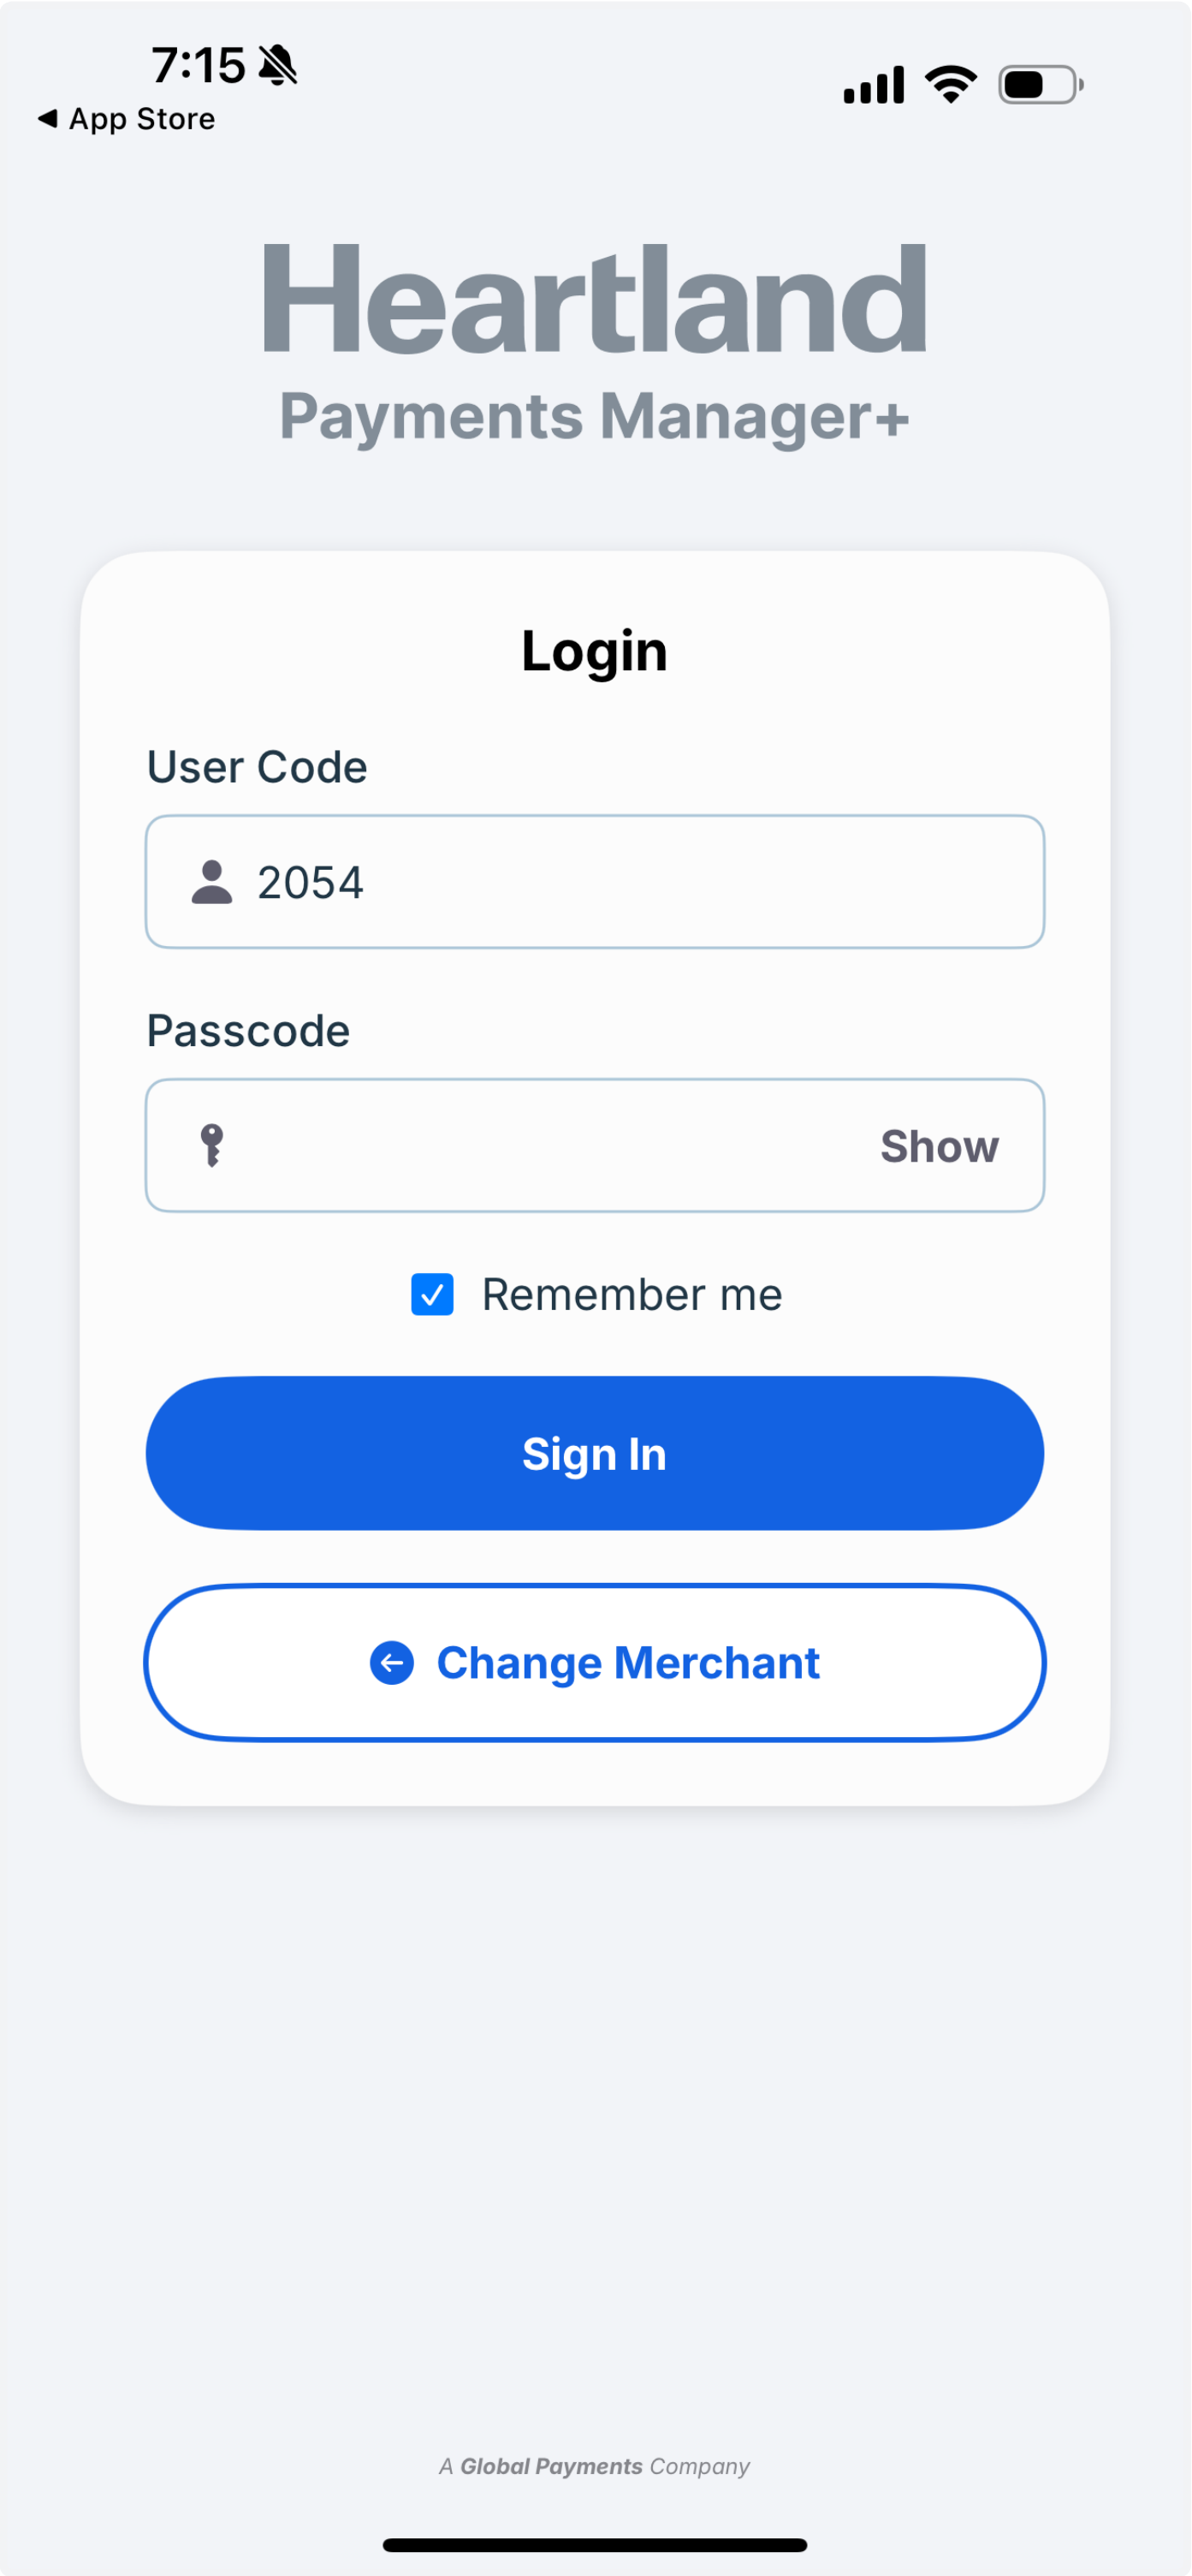The height and width of the screenshot is (2576, 1192).
Task: Tap the key icon in Passcode field
Action: click(212, 1145)
